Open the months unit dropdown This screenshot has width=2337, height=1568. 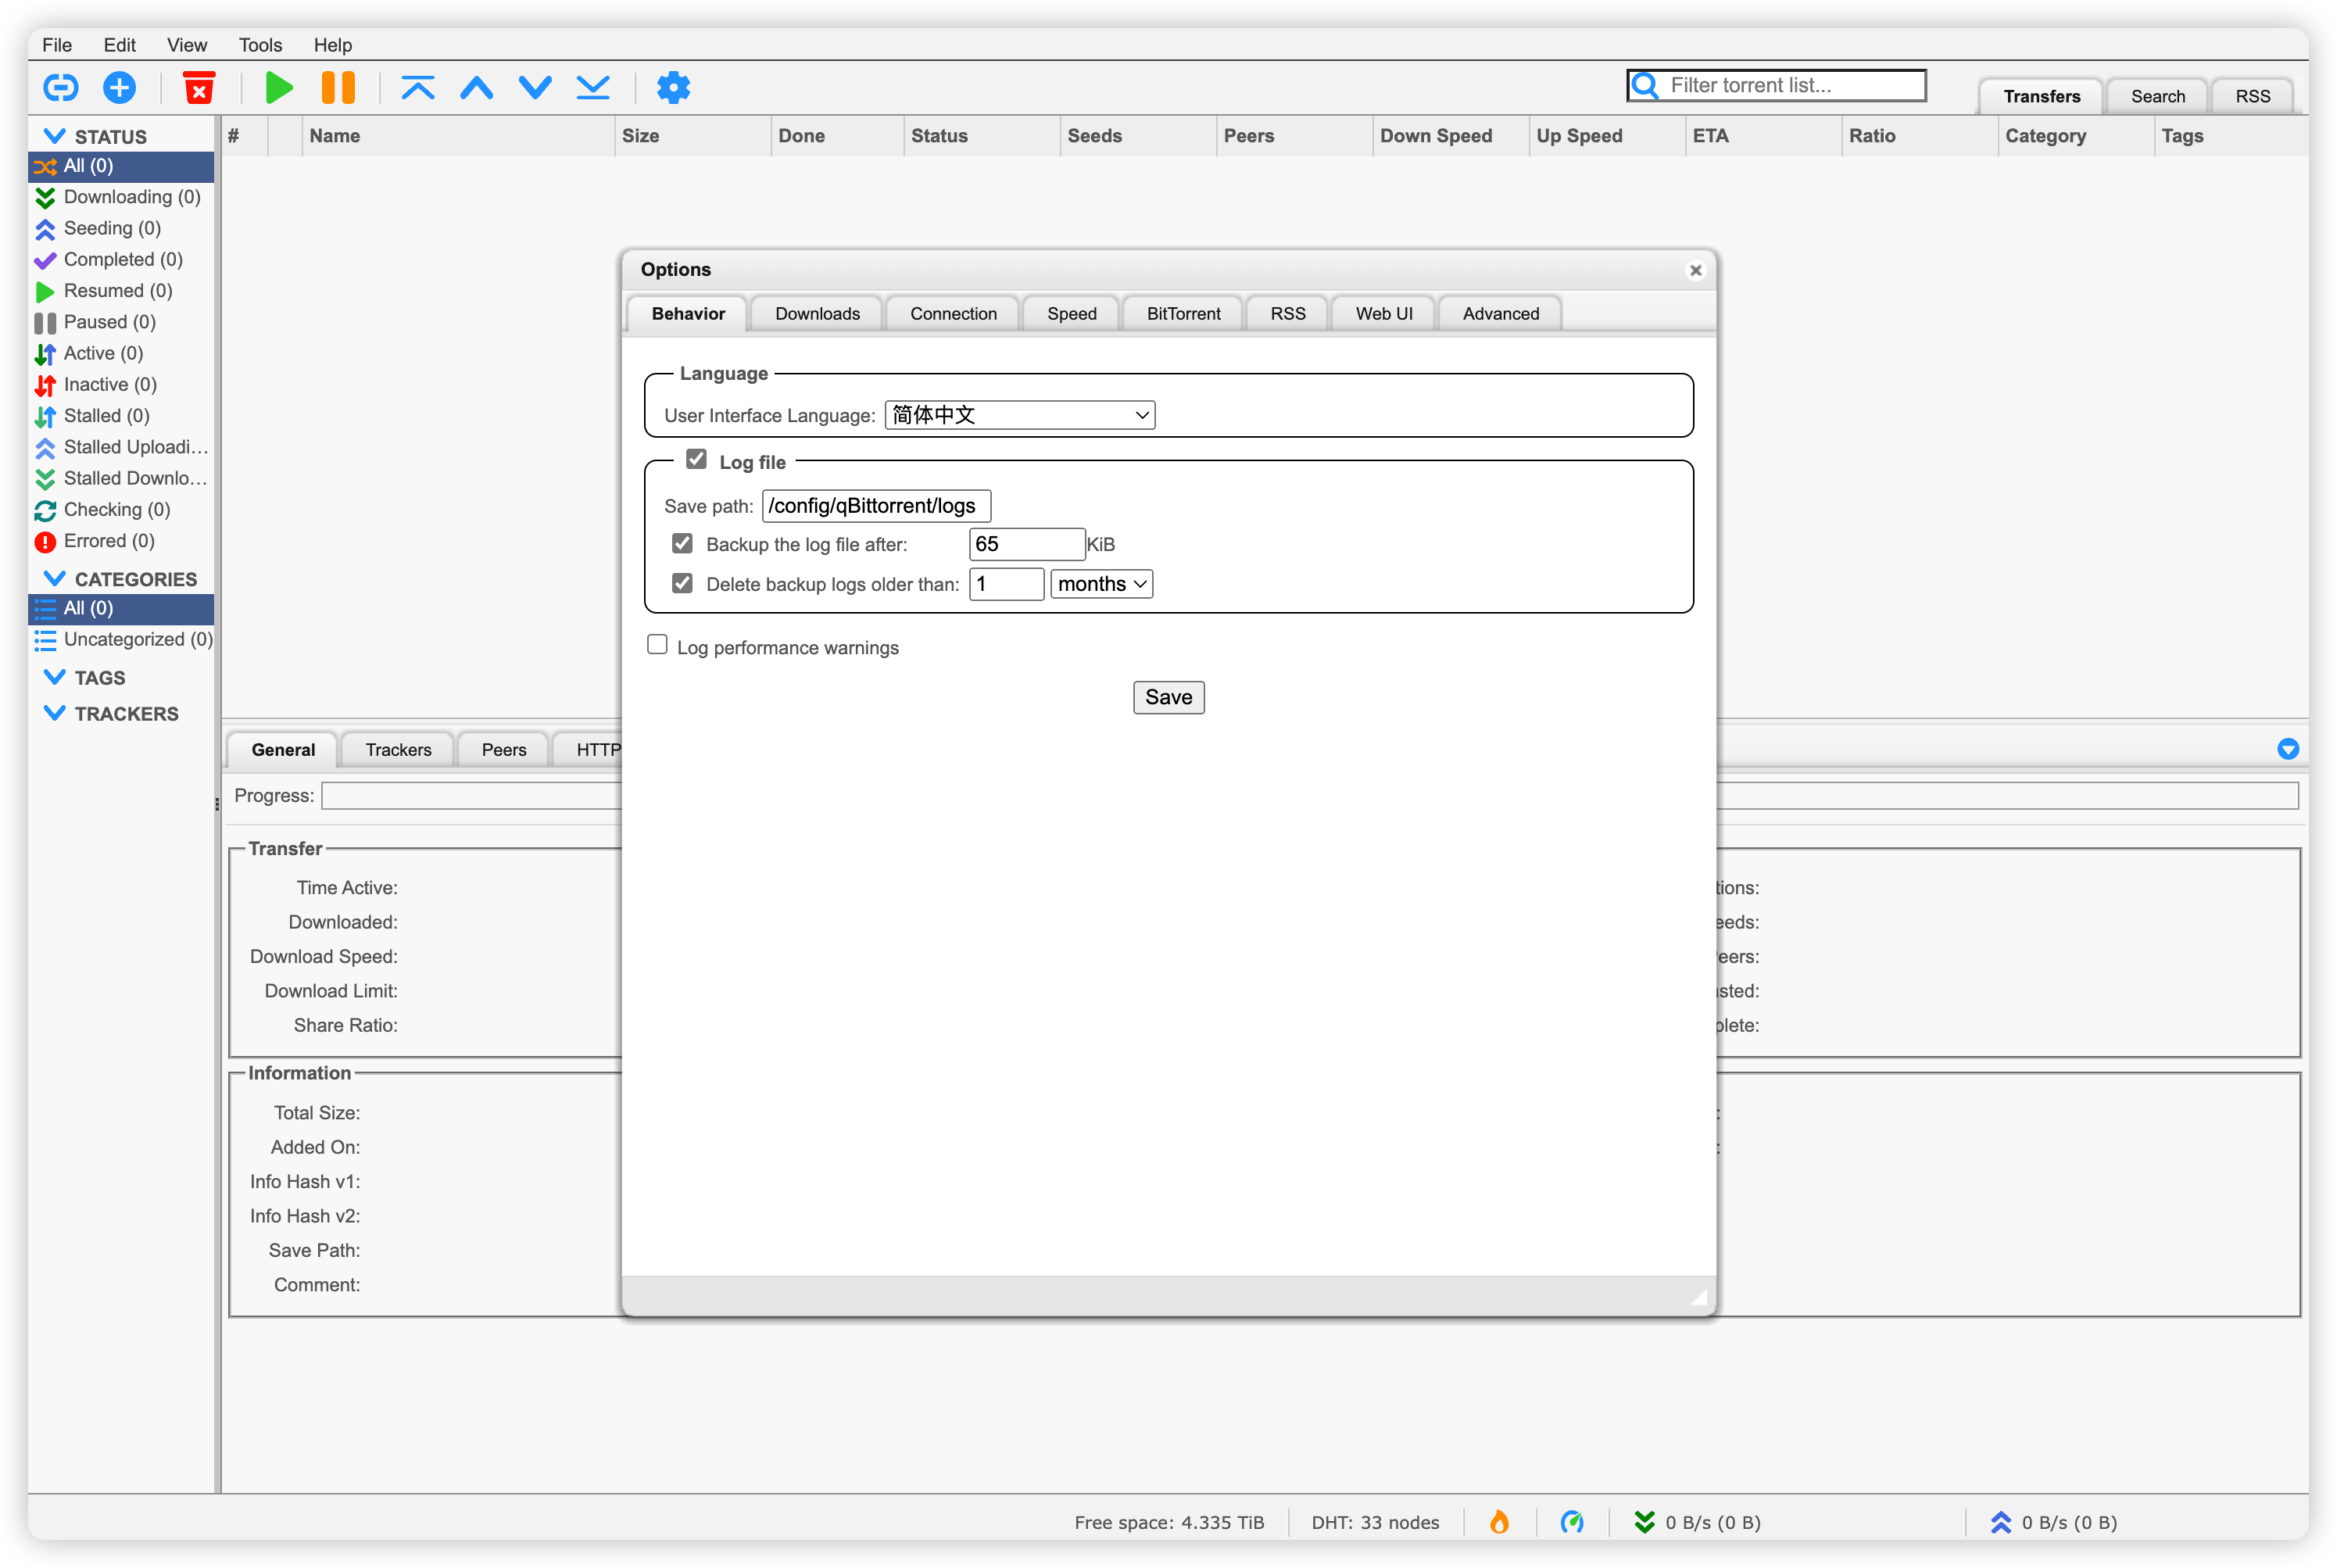coord(1101,584)
